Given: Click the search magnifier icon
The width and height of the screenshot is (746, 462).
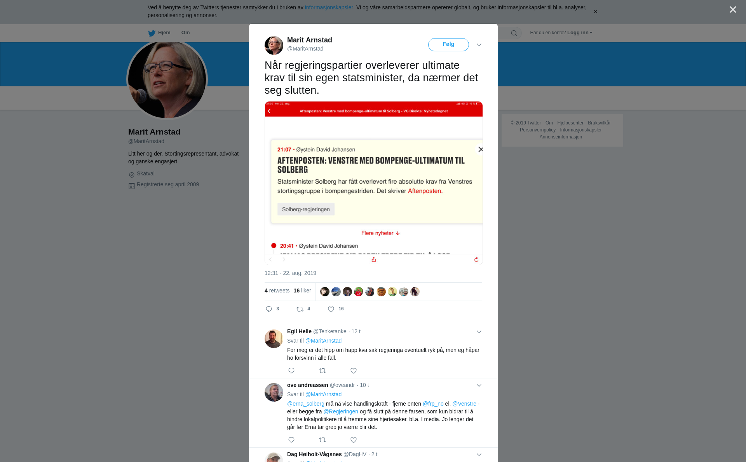Looking at the screenshot, I should [514, 33].
